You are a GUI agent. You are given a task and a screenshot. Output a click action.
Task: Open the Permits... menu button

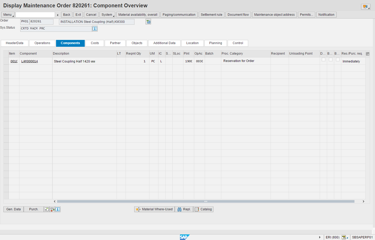[x=307, y=15]
